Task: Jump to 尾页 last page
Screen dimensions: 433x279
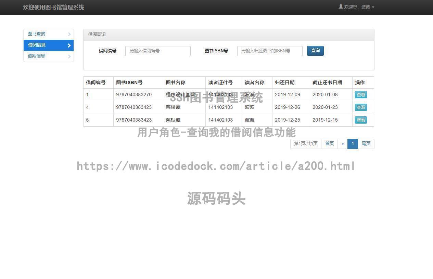Action: point(366,144)
